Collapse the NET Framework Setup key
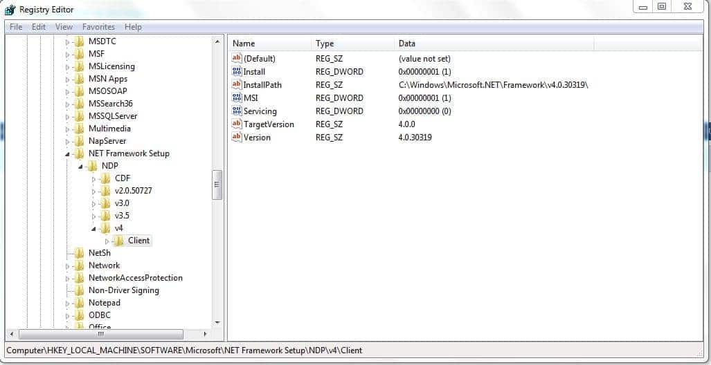This screenshot has height=365, width=711. click(x=68, y=154)
